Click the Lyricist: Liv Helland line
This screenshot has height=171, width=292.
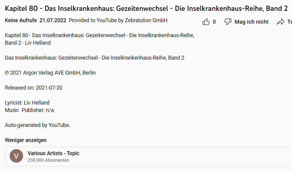27,103
